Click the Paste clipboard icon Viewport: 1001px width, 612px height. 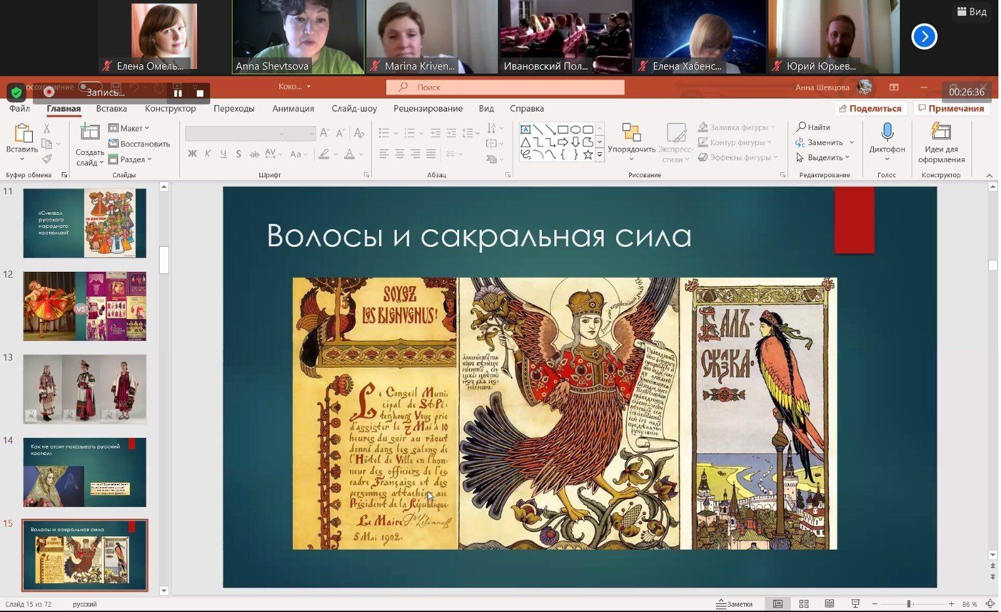tap(23, 133)
